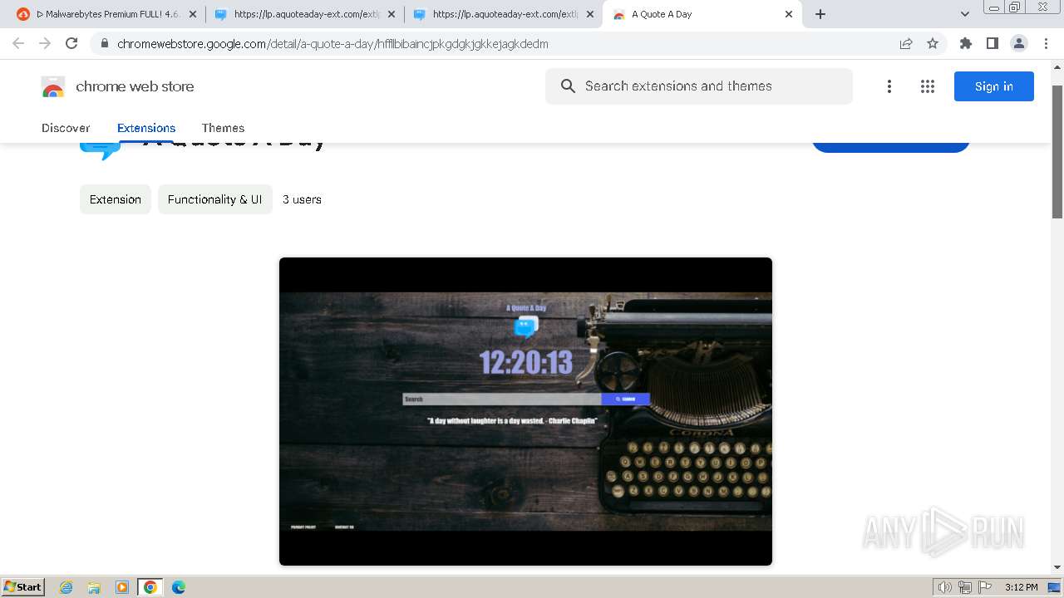Screen dimensions: 1064x598
Task: Click the network tray icon
Action: click(965, 587)
